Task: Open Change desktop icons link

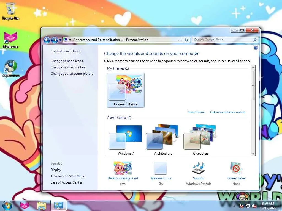Action: (67, 61)
